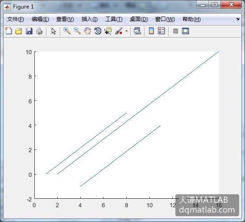Click the dock figure arrow at menu bar end
The height and width of the screenshot is (222, 245).
coord(238,19)
